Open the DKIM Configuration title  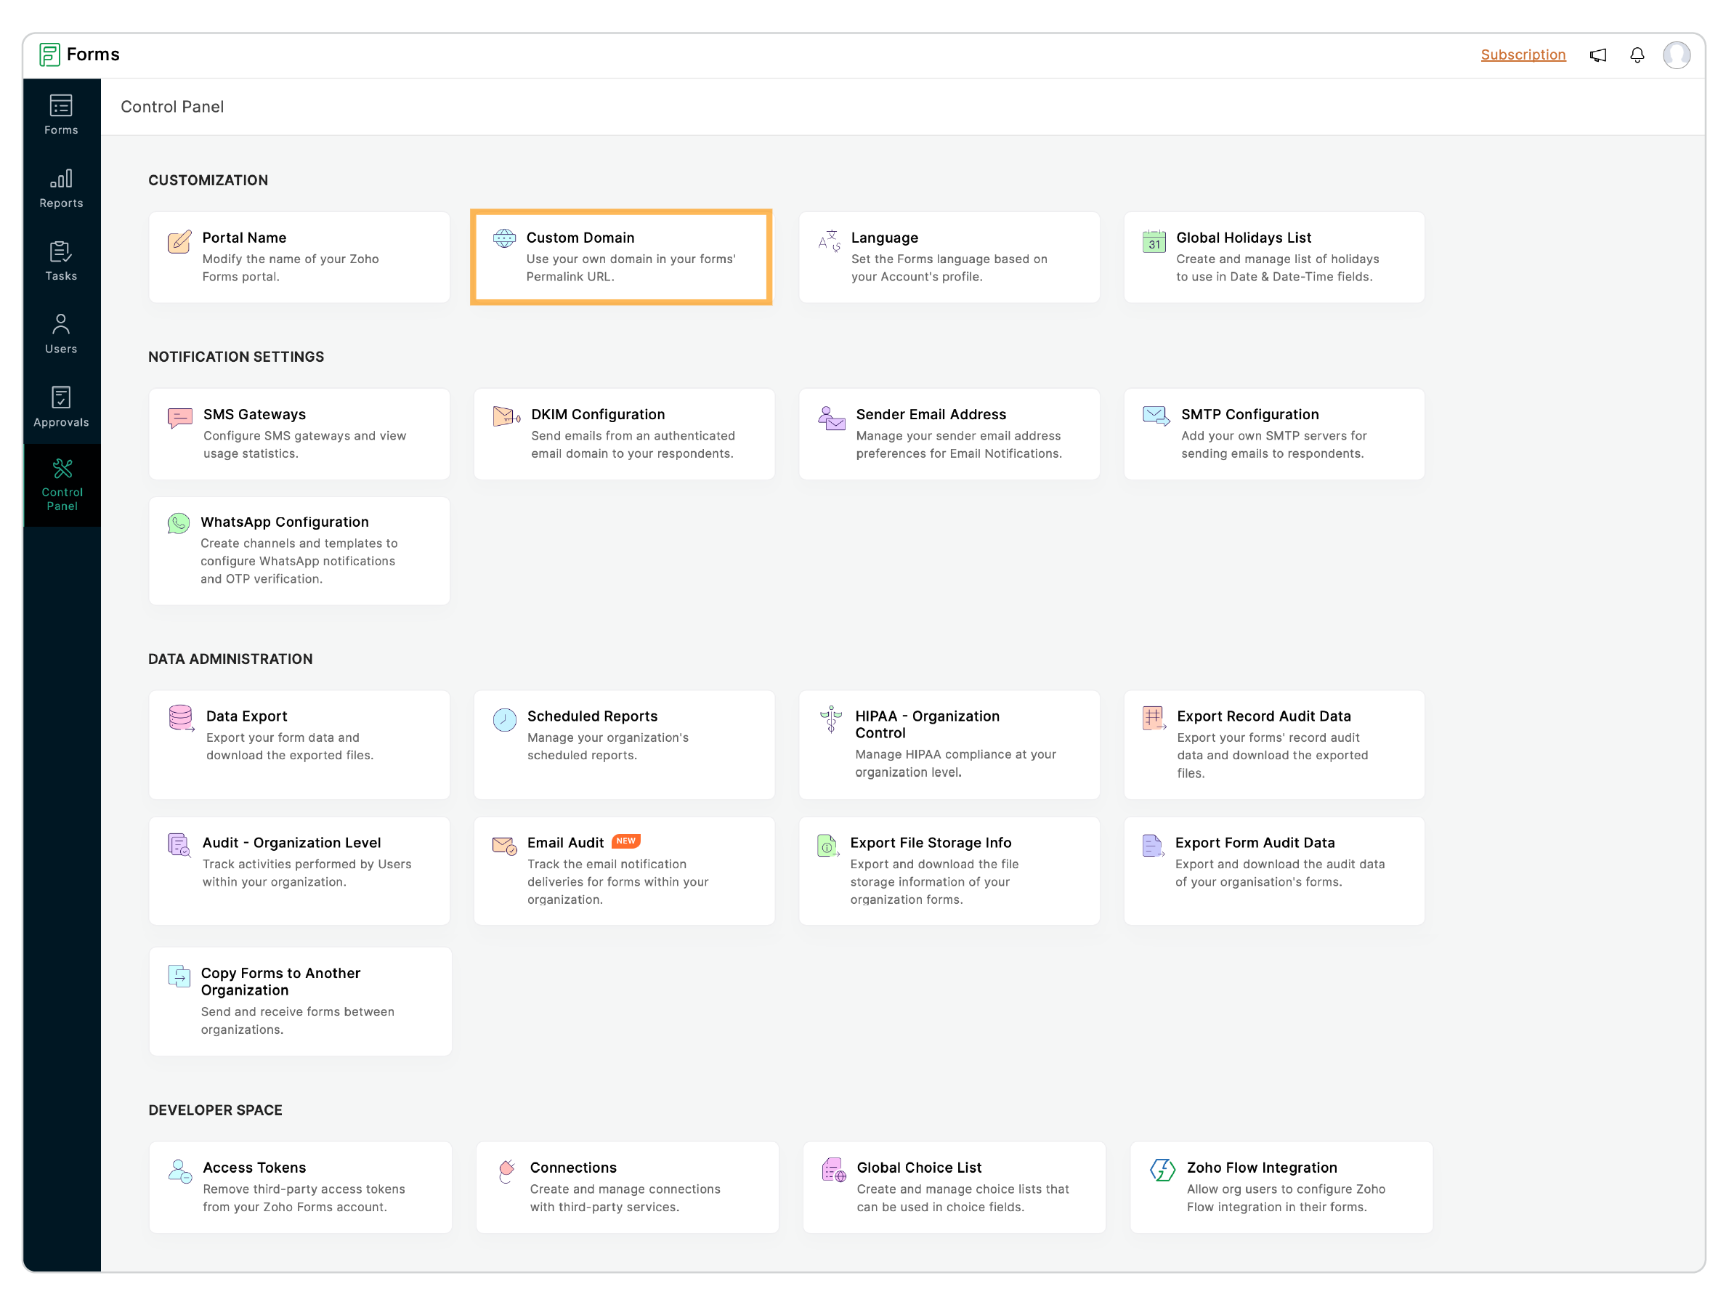pyautogui.click(x=598, y=413)
